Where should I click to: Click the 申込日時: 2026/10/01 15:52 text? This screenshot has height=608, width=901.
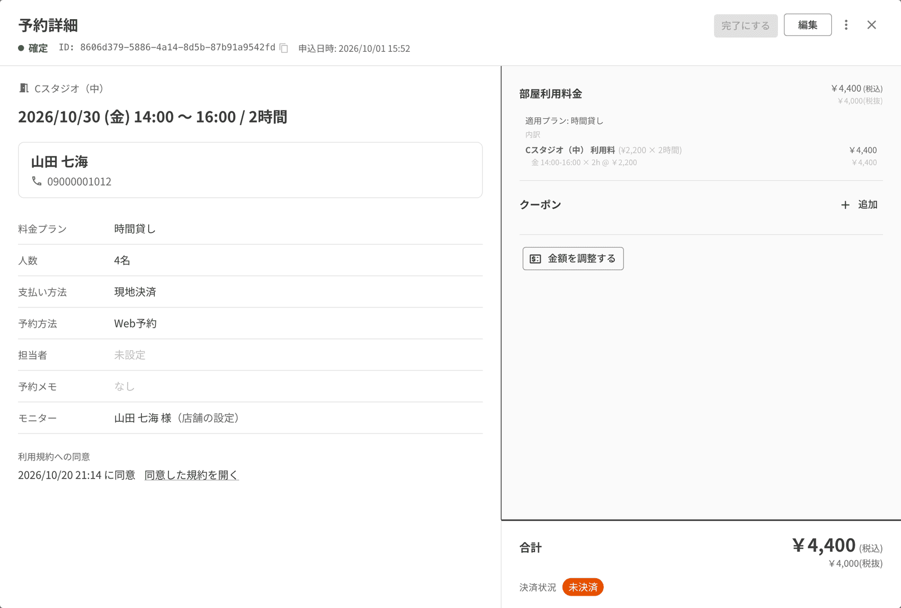pyautogui.click(x=354, y=48)
